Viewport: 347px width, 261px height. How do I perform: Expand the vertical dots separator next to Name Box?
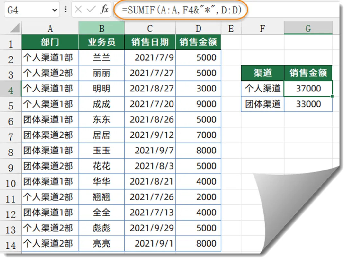65,10
